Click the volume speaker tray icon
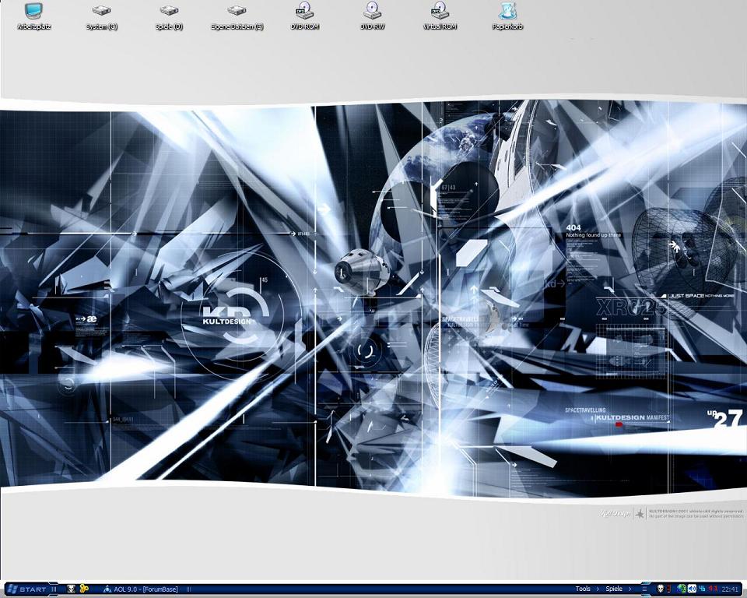The height and width of the screenshot is (598, 747). point(693,589)
